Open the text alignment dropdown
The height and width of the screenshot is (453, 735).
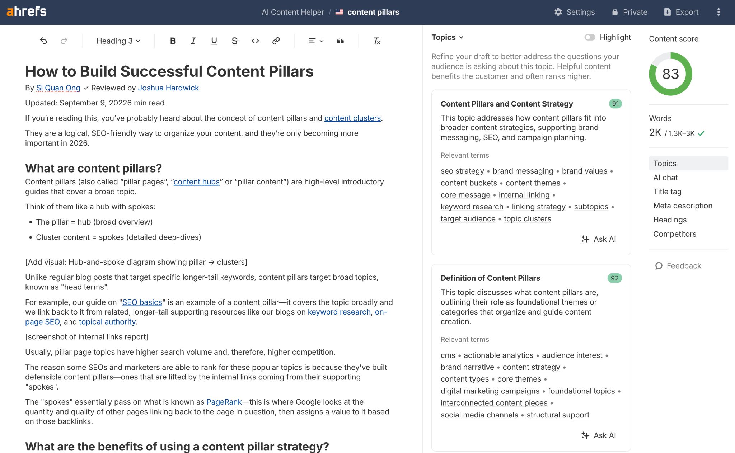[315, 41]
